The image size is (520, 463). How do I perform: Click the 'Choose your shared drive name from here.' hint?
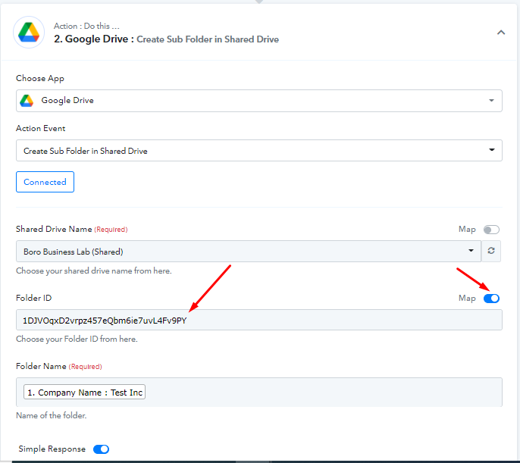coord(94,271)
